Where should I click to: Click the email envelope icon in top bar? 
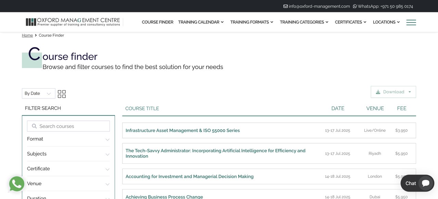(x=285, y=6)
